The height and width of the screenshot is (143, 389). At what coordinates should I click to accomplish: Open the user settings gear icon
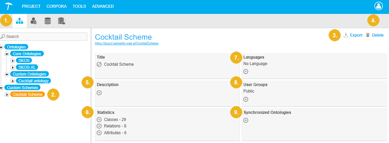click(x=34, y=21)
